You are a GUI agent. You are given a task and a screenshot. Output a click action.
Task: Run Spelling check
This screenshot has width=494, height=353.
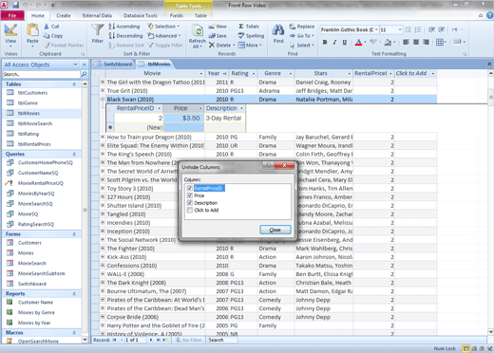pos(251,36)
